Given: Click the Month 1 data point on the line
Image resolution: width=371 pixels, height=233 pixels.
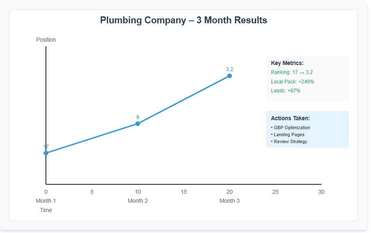Looking at the screenshot, I should pos(46,153).
